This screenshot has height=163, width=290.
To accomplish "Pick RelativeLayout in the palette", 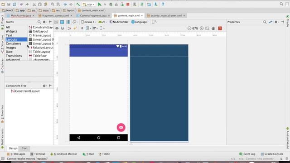I will tap(41, 48).
